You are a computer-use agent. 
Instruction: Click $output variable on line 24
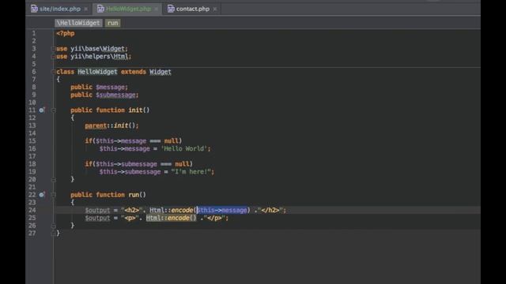[97, 210]
